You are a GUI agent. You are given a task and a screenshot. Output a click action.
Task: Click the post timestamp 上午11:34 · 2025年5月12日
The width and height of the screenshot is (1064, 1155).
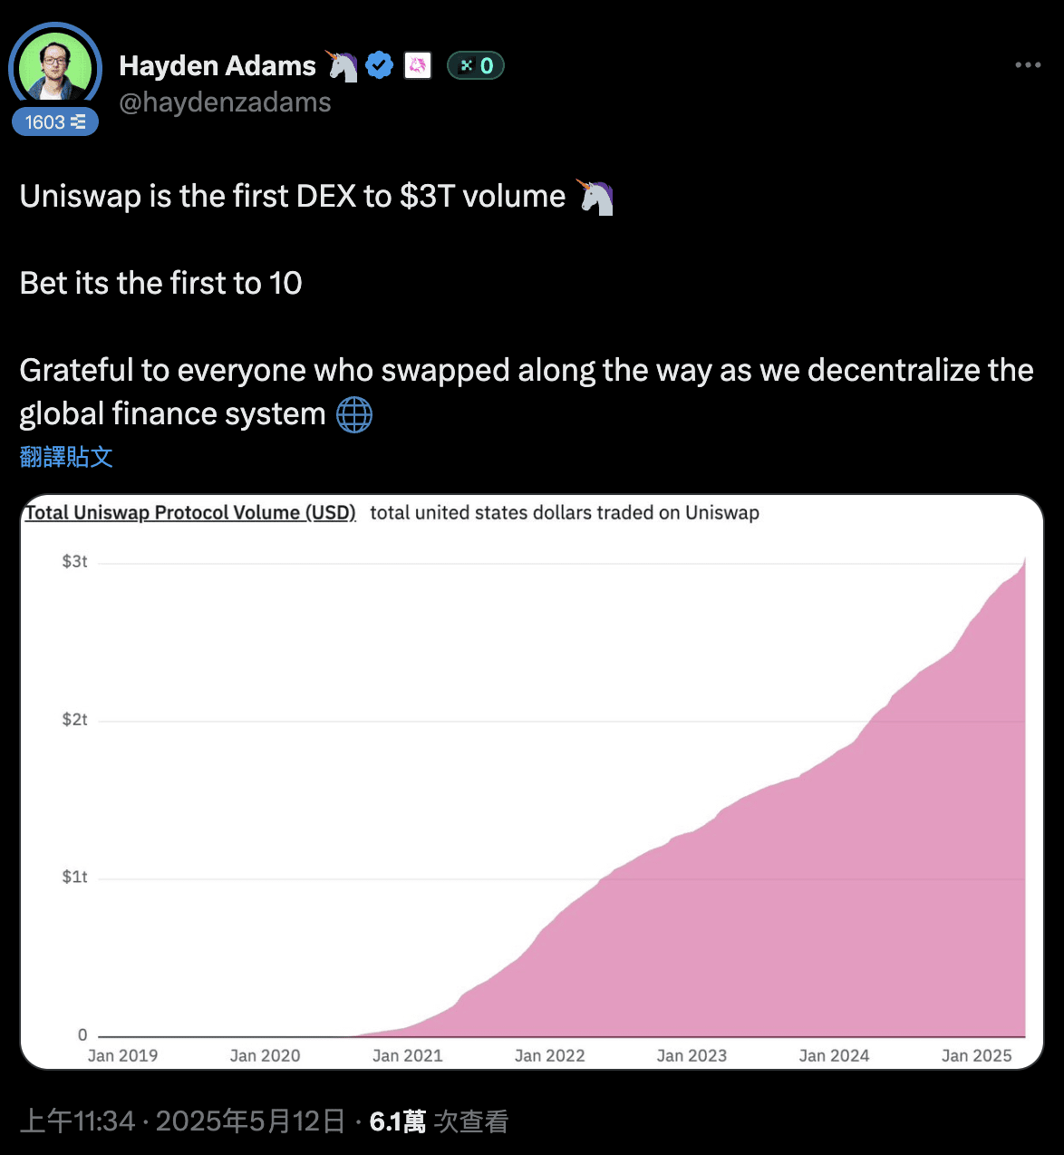(x=182, y=1121)
